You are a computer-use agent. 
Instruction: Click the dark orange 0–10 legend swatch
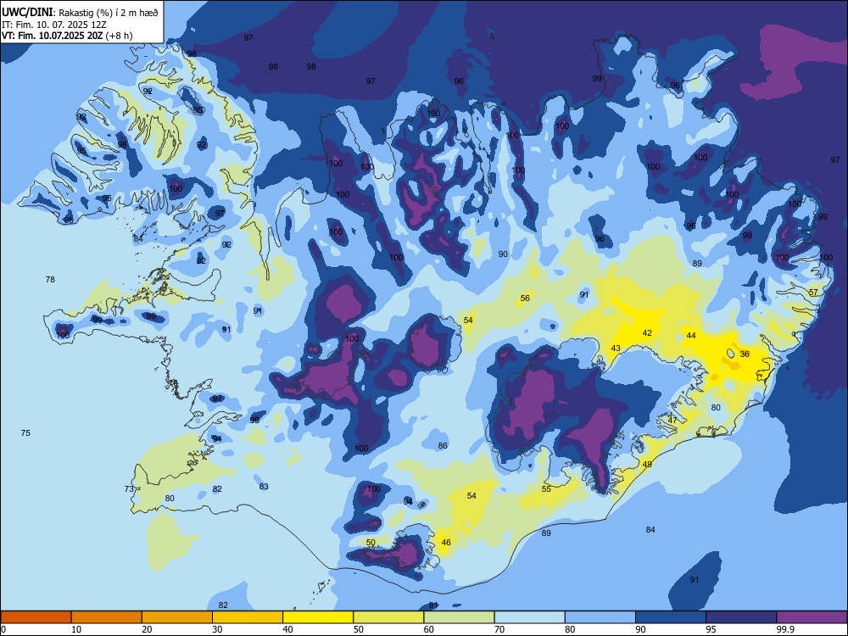tap(36, 617)
